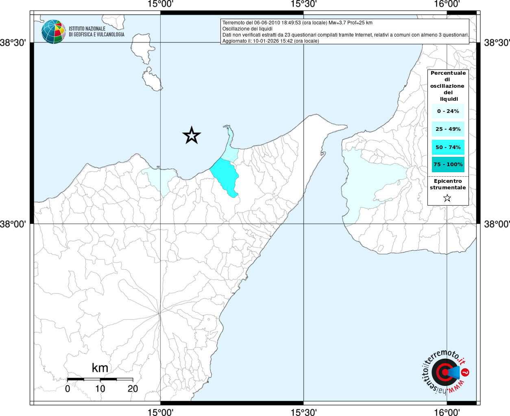Click the 'km' scale bar label

pyautogui.click(x=100, y=368)
